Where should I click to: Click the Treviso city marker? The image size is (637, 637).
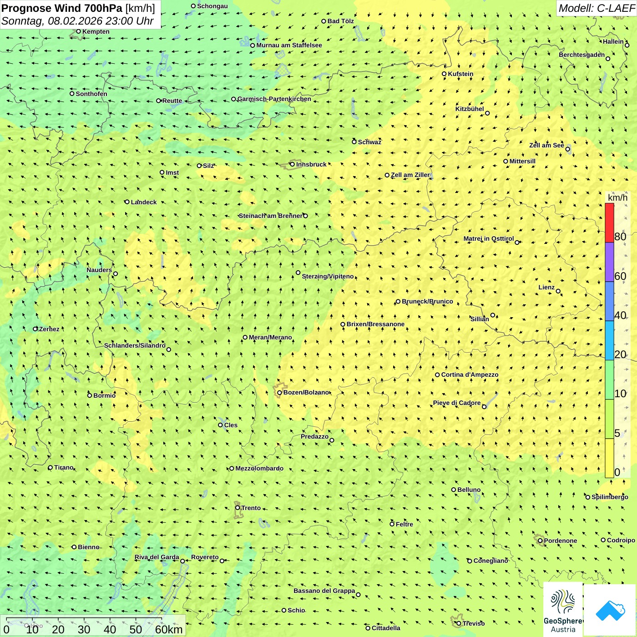click(459, 623)
